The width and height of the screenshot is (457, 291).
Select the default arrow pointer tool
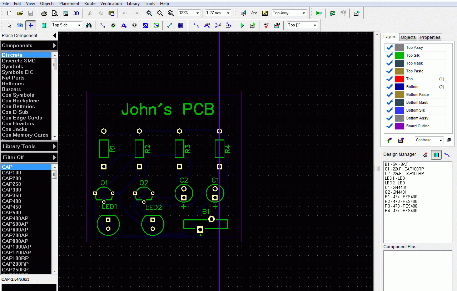coord(9,25)
